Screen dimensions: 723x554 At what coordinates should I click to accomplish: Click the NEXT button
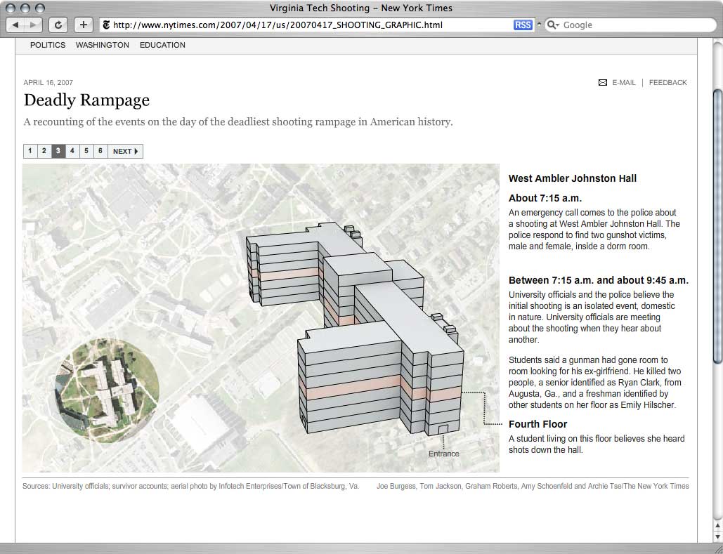pyautogui.click(x=125, y=151)
